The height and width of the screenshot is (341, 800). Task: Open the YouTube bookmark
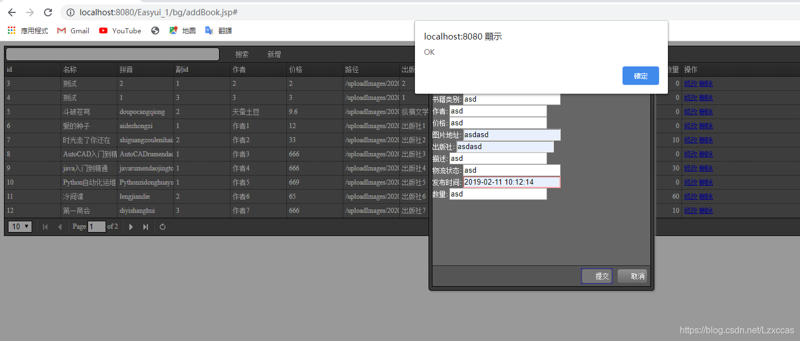coord(120,30)
